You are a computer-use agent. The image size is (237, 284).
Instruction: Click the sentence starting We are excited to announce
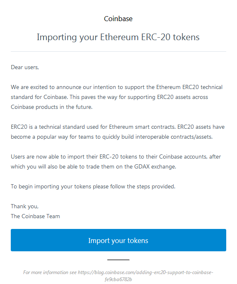coord(116,87)
